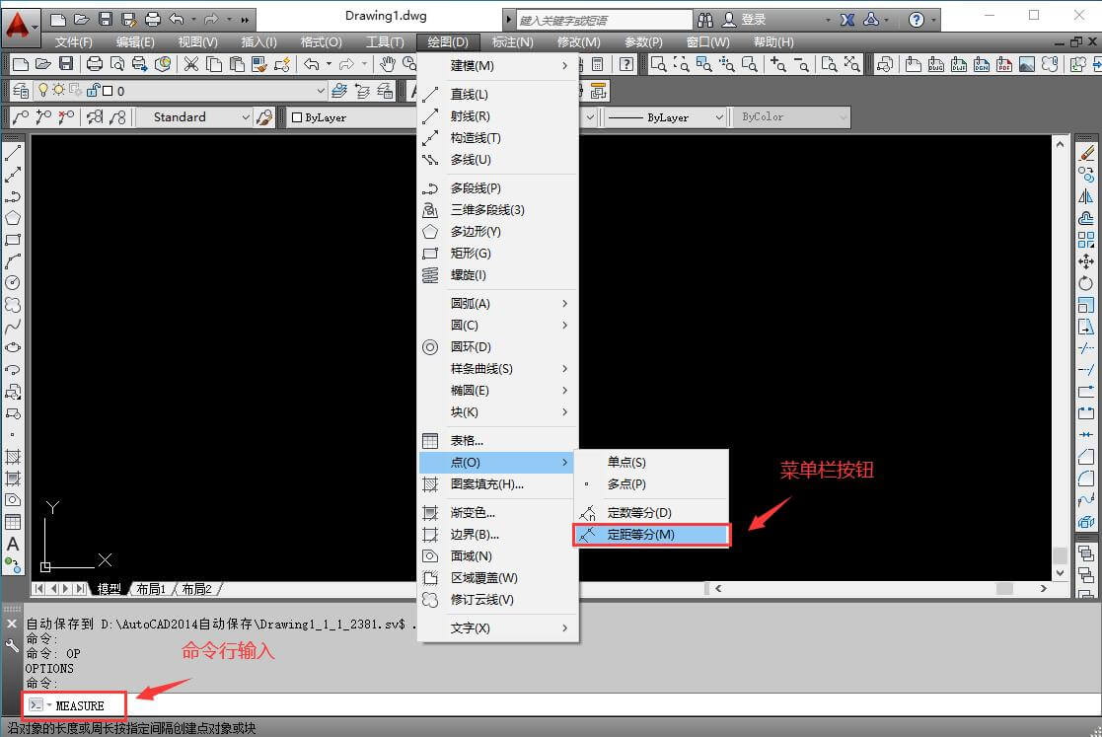Select the Rectangle tool in left toolbar

pos(13,240)
